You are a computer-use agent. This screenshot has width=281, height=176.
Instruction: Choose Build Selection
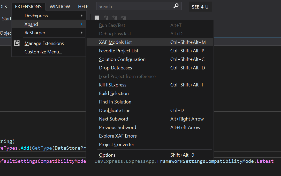(150, 93)
